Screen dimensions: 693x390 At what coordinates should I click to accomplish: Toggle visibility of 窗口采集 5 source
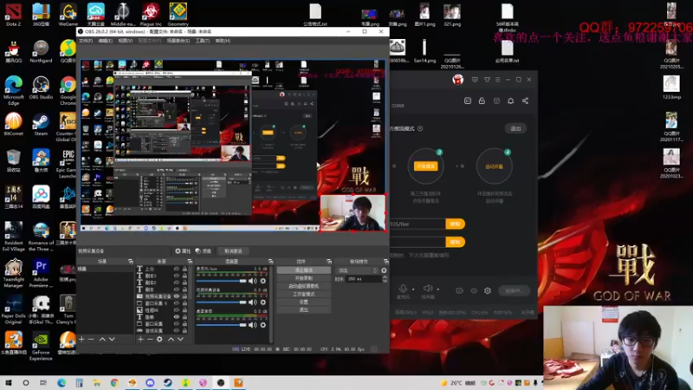[x=177, y=303]
